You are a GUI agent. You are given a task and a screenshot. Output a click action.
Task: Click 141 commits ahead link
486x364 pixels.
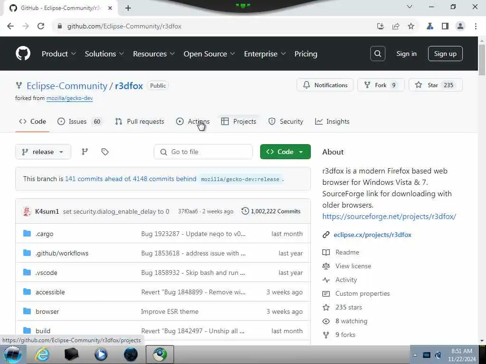(97, 179)
